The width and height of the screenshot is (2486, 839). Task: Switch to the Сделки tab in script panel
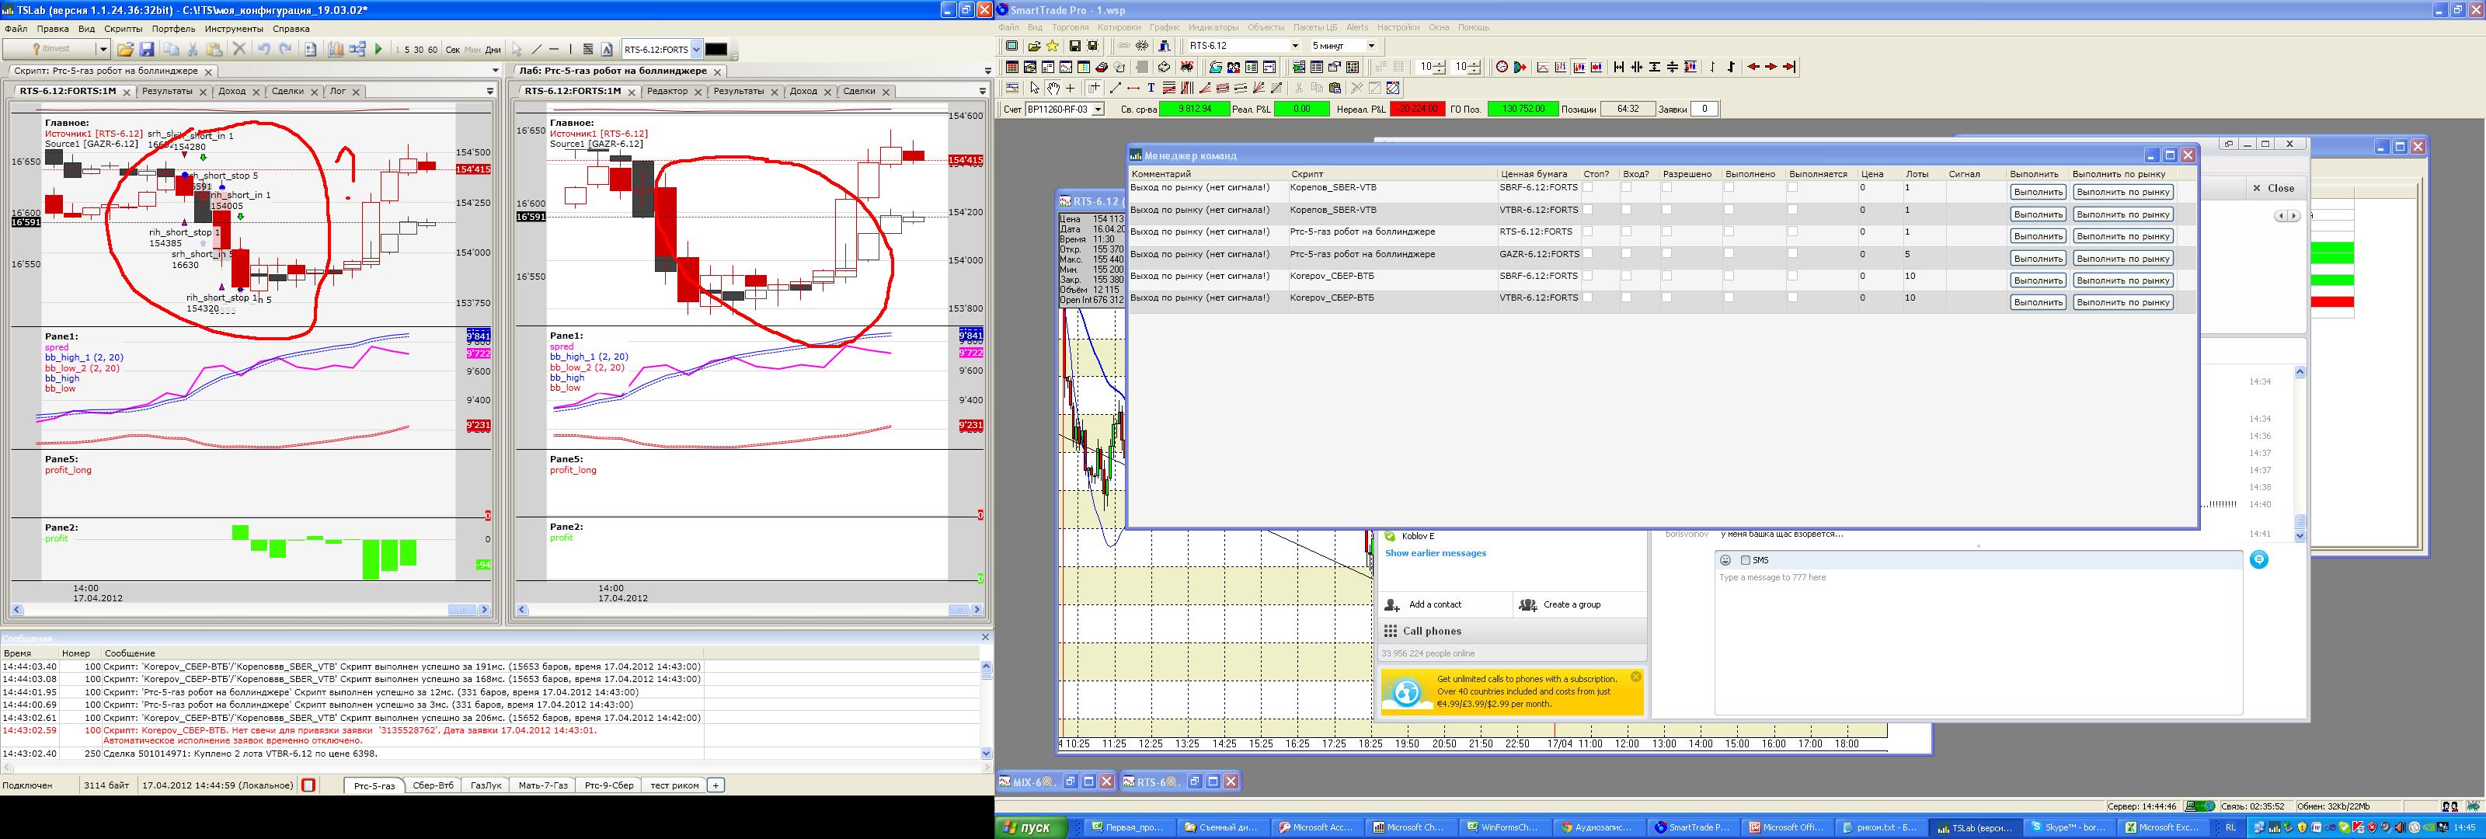pos(287,91)
